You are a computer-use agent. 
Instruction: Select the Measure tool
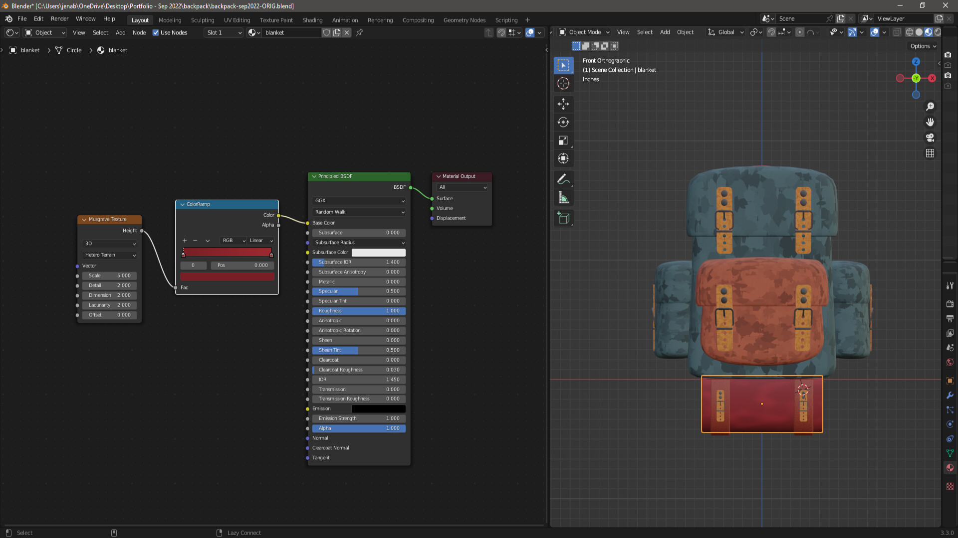coord(563,198)
